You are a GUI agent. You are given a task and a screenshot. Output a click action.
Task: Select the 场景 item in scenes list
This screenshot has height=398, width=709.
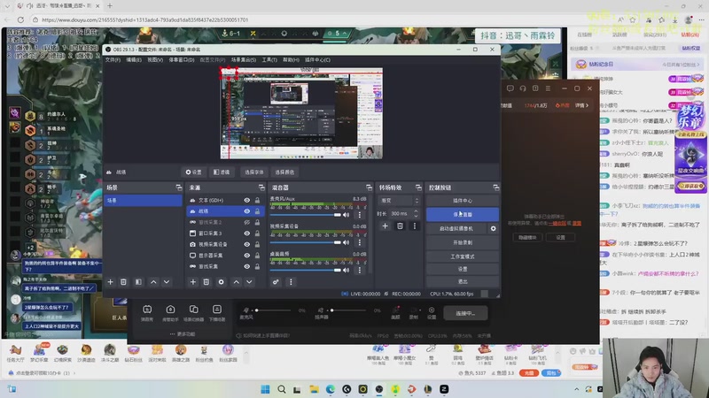[143, 201]
